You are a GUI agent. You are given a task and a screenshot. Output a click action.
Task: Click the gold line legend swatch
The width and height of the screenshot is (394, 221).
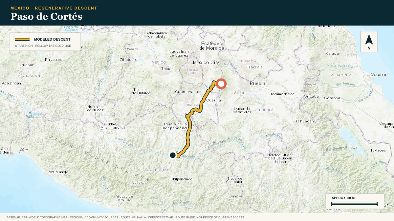click(x=22, y=39)
